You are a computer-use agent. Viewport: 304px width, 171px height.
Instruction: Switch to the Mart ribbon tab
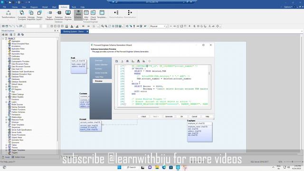pyautogui.click(x=54, y=7)
